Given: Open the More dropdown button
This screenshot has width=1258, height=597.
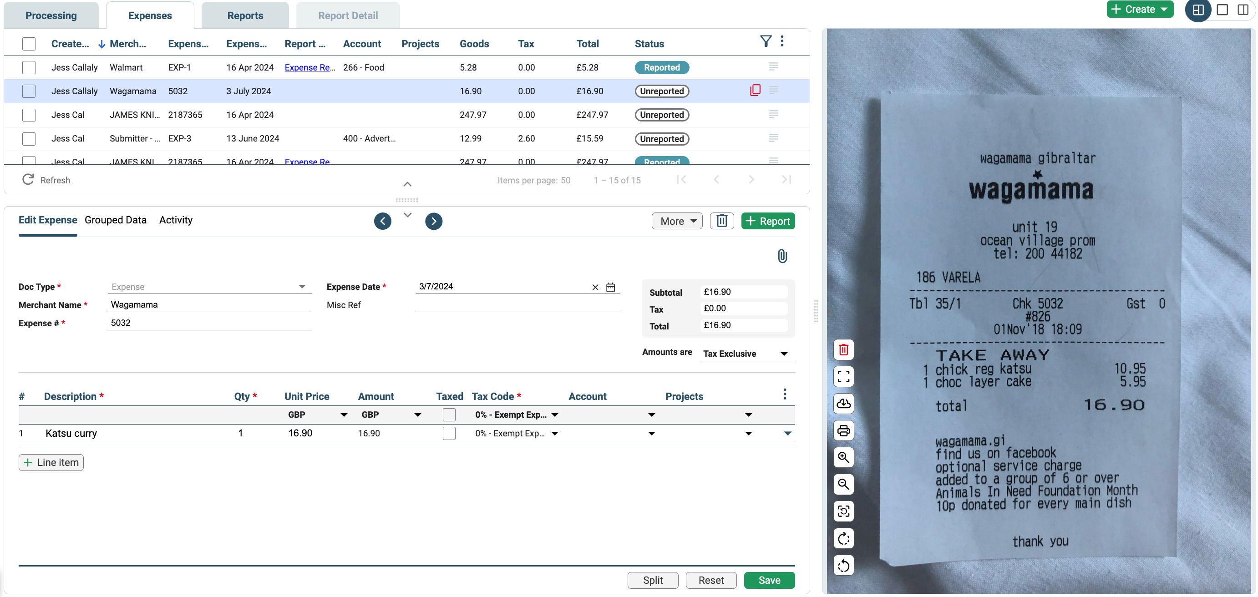Looking at the screenshot, I should click(677, 221).
